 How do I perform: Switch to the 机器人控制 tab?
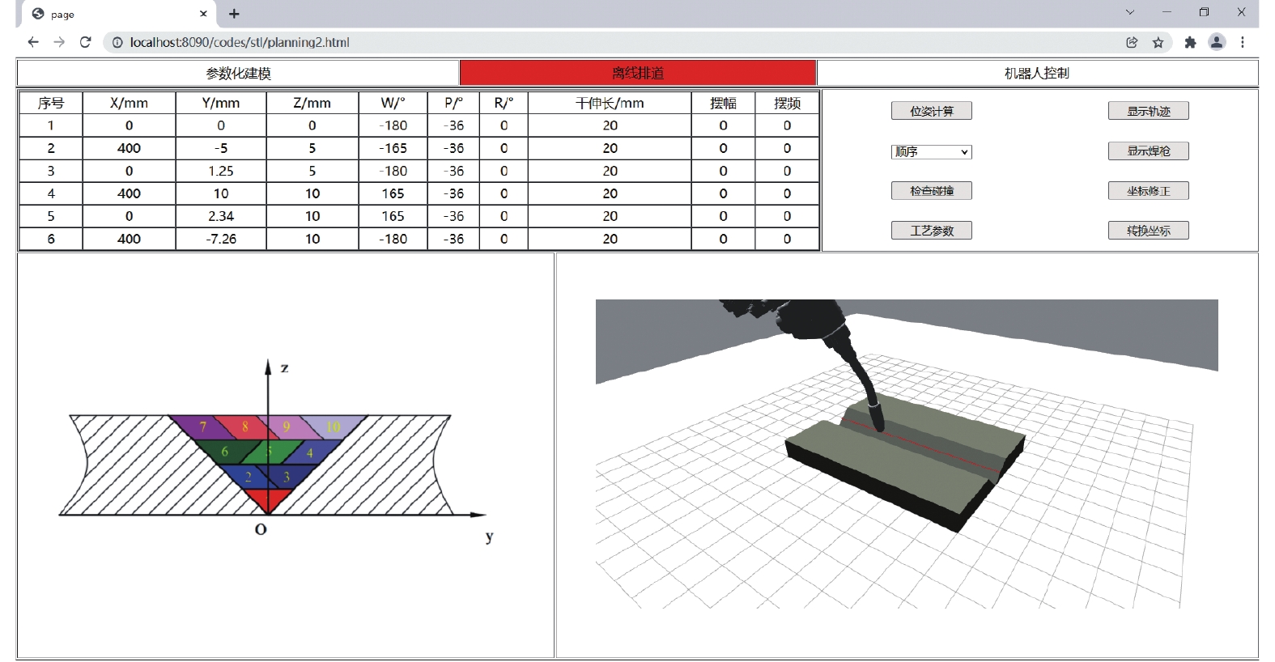[1036, 73]
